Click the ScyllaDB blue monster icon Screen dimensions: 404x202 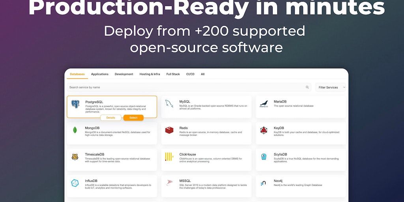(264, 157)
